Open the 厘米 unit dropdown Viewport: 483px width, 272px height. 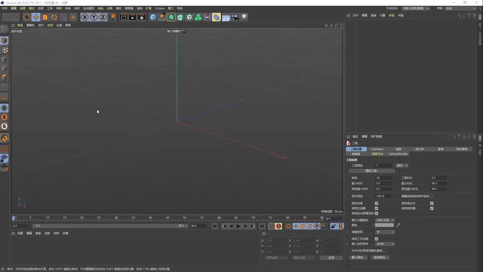[402, 165]
